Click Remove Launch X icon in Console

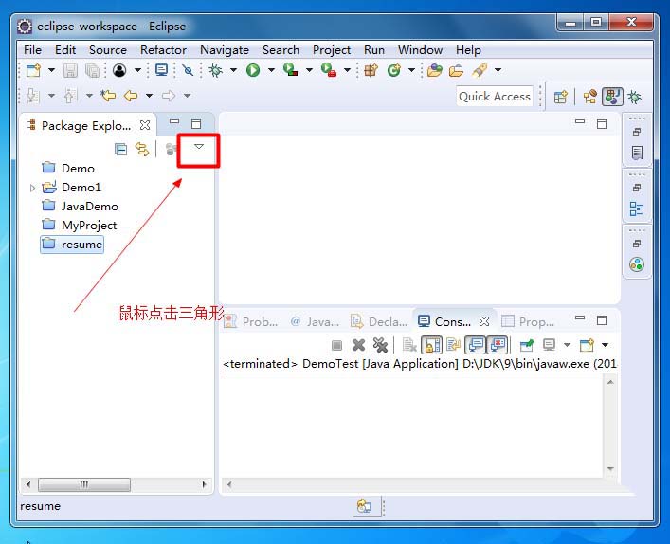(x=358, y=345)
